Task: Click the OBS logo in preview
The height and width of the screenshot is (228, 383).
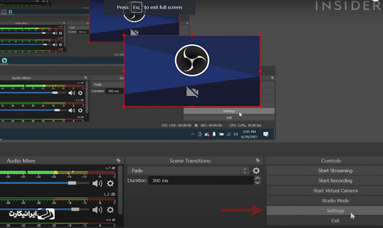Action: click(x=192, y=60)
